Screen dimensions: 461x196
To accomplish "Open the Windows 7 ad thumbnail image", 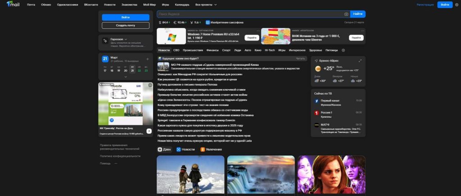I will 172,36.
